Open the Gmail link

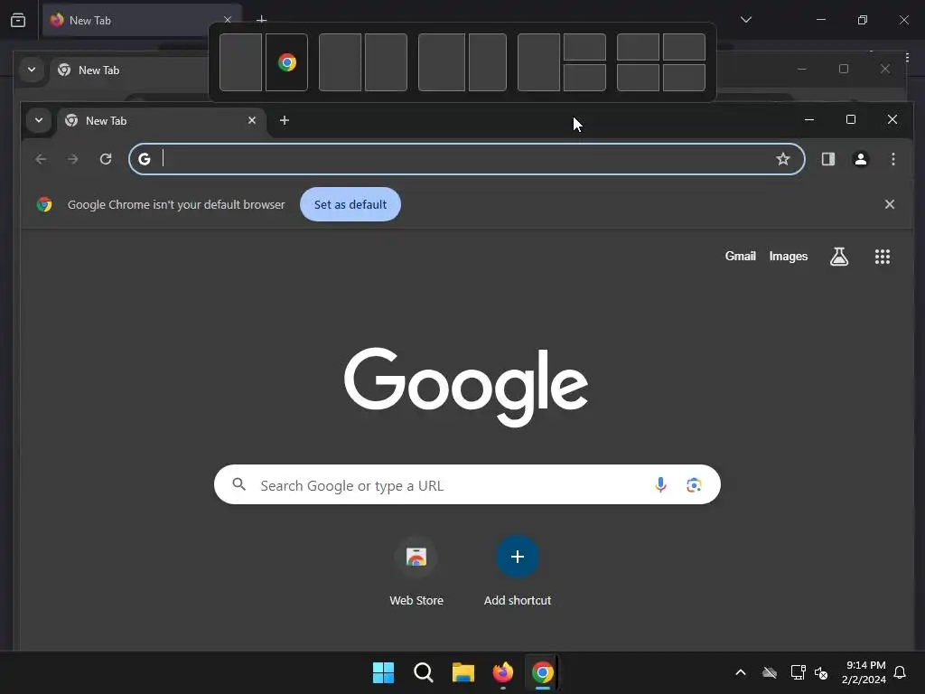(x=741, y=256)
